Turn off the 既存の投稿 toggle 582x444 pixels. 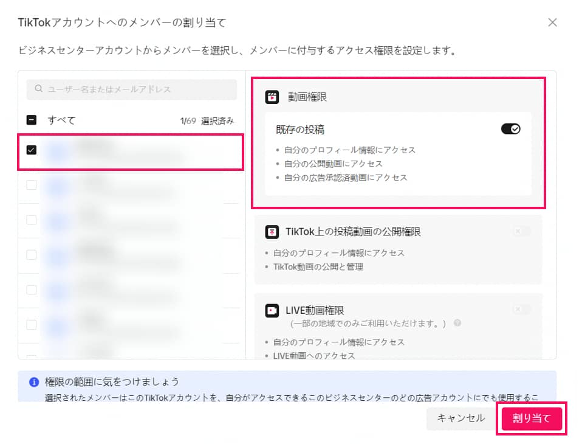(510, 129)
